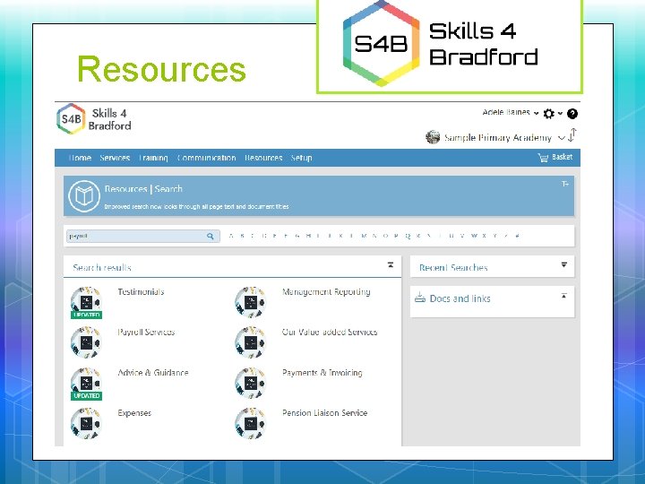This screenshot has width=645, height=484.
Task: Filter resources by the # symbol
Action: 517,236
